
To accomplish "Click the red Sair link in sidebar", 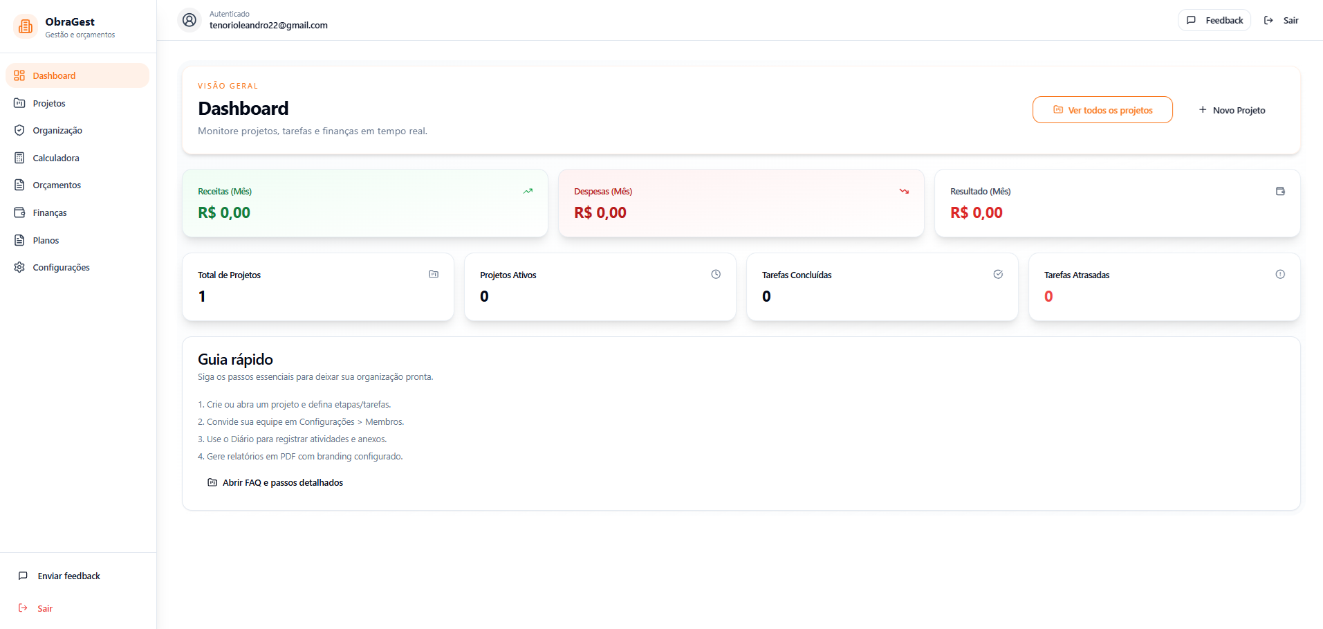I will (x=77, y=608).
